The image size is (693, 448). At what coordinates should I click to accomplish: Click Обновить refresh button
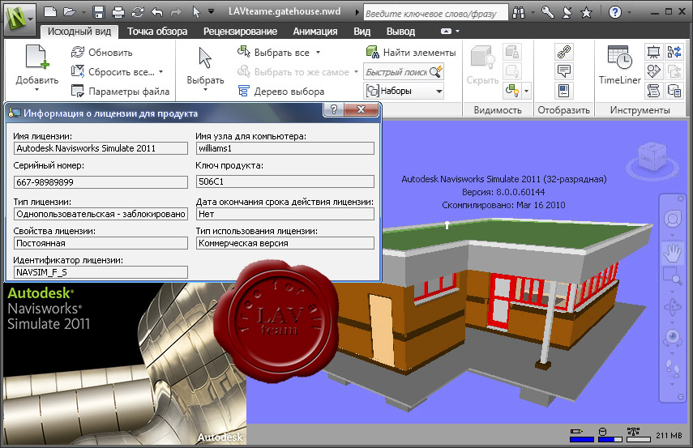(x=101, y=52)
